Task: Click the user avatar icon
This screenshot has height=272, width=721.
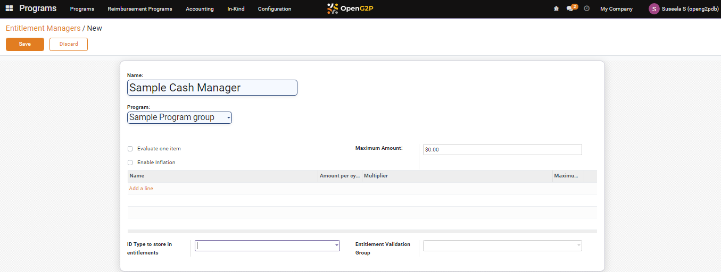Action: coord(653,8)
